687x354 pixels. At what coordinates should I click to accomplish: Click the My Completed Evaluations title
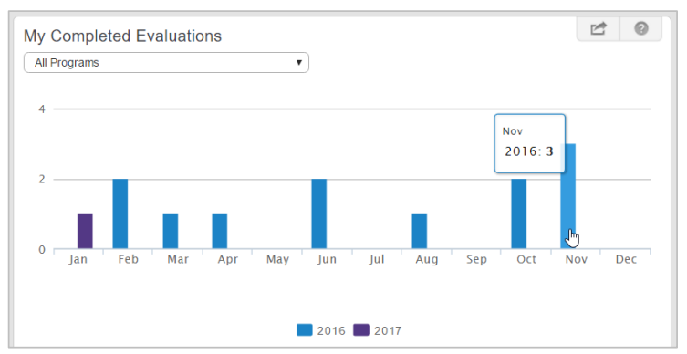(122, 36)
